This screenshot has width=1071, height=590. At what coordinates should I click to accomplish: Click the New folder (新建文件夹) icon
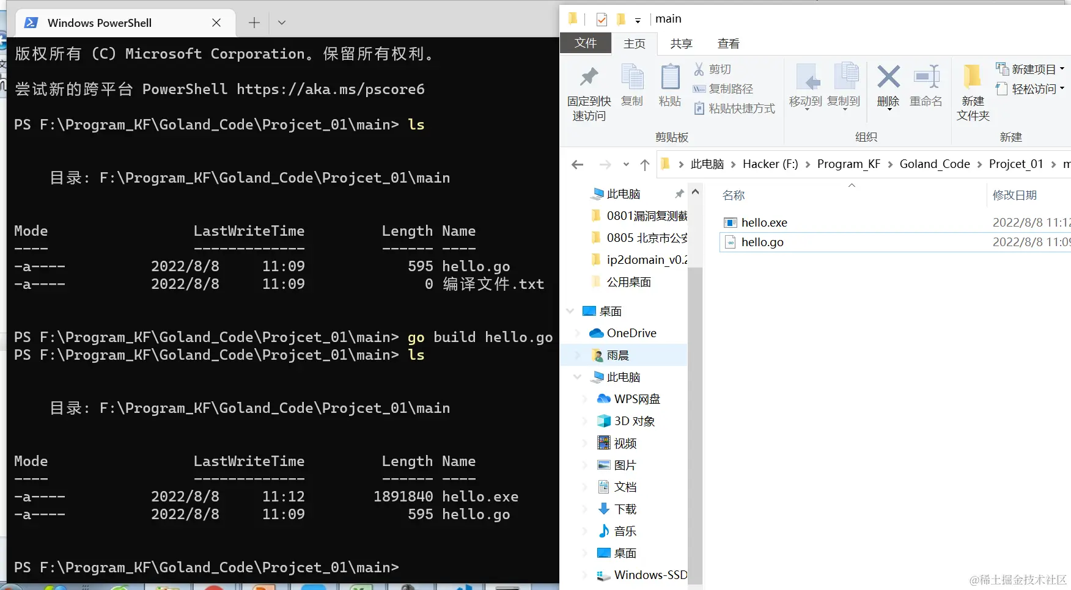pyautogui.click(x=972, y=77)
